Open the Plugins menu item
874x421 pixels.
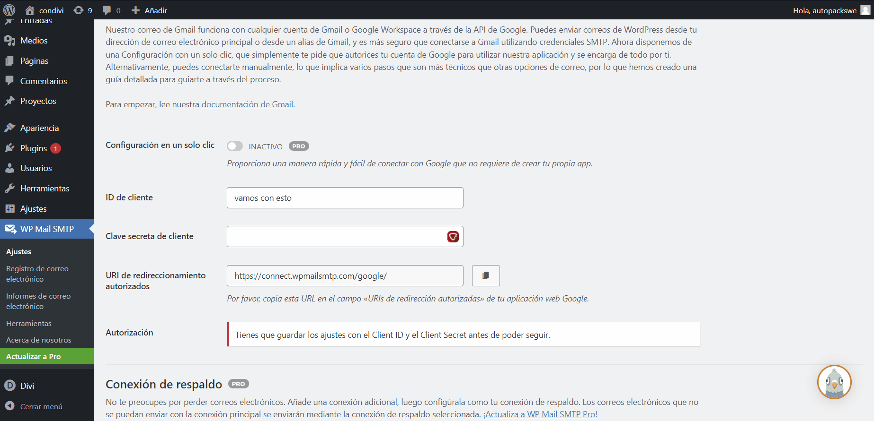click(x=34, y=148)
